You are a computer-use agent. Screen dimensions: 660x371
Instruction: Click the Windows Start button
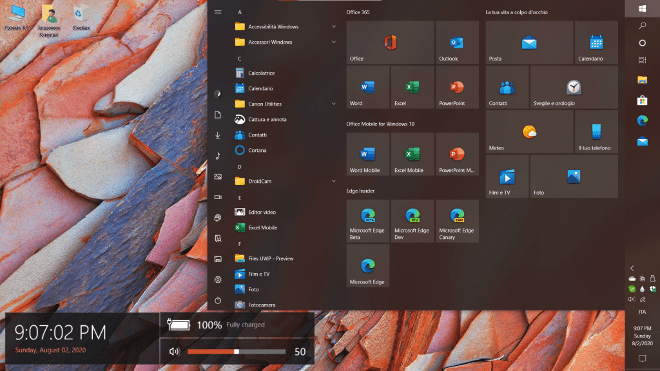642,8
